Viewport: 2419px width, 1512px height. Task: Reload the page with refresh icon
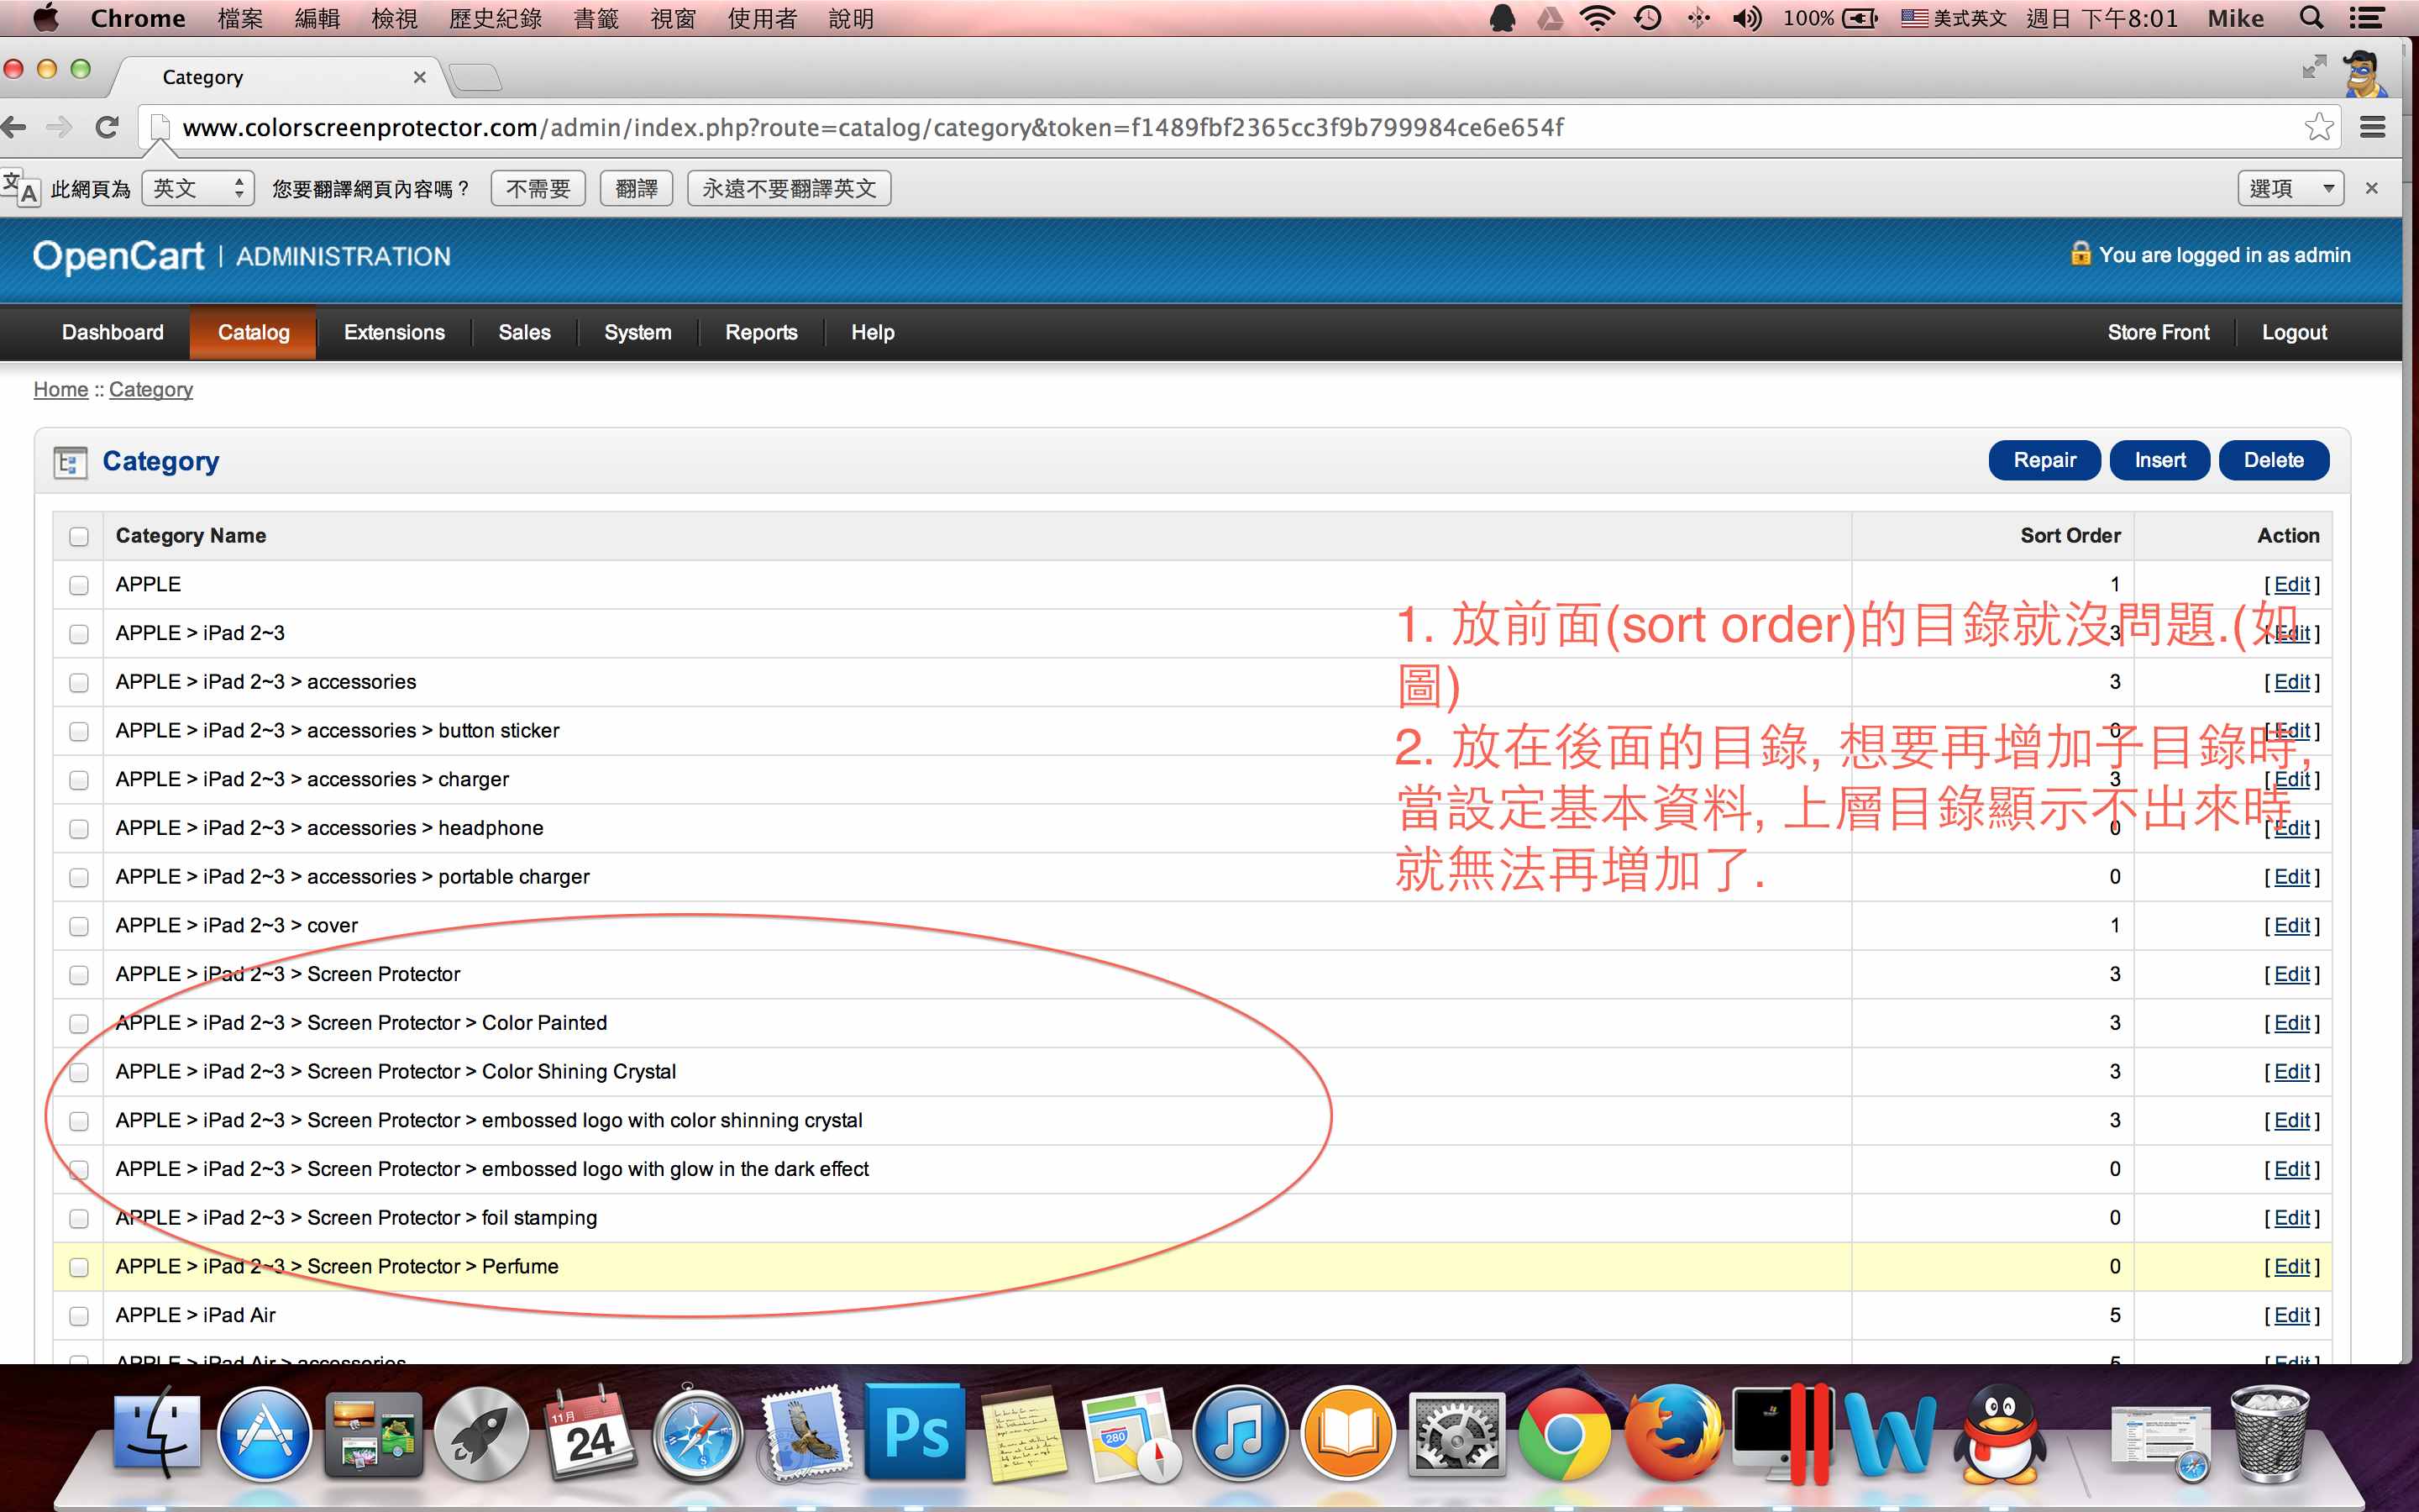tap(107, 127)
